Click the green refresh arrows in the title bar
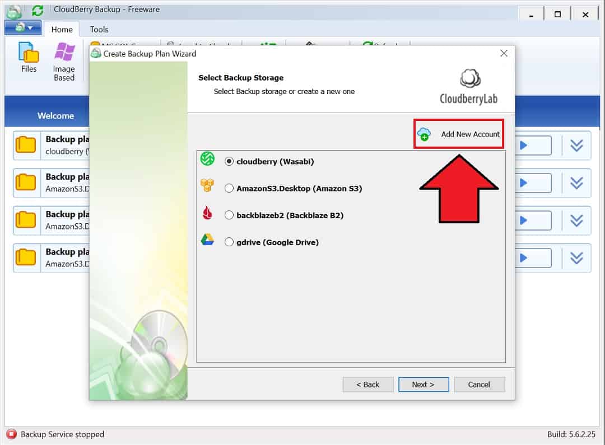Screen dimensions: 605x445 38,11
